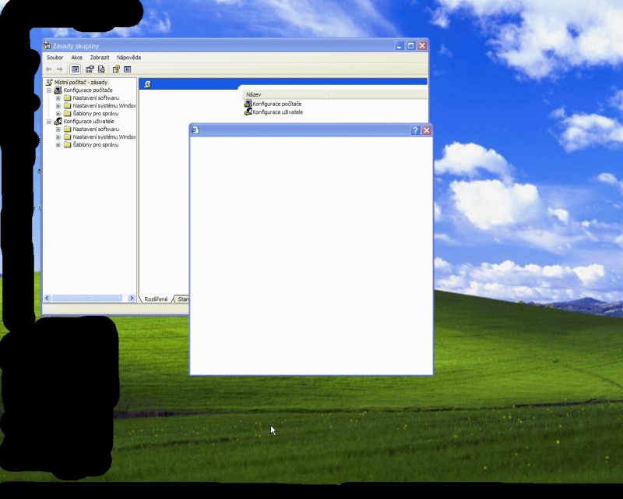Click the tree pane's right scroll arrow
623x499 pixels.
pyautogui.click(x=132, y=298)
